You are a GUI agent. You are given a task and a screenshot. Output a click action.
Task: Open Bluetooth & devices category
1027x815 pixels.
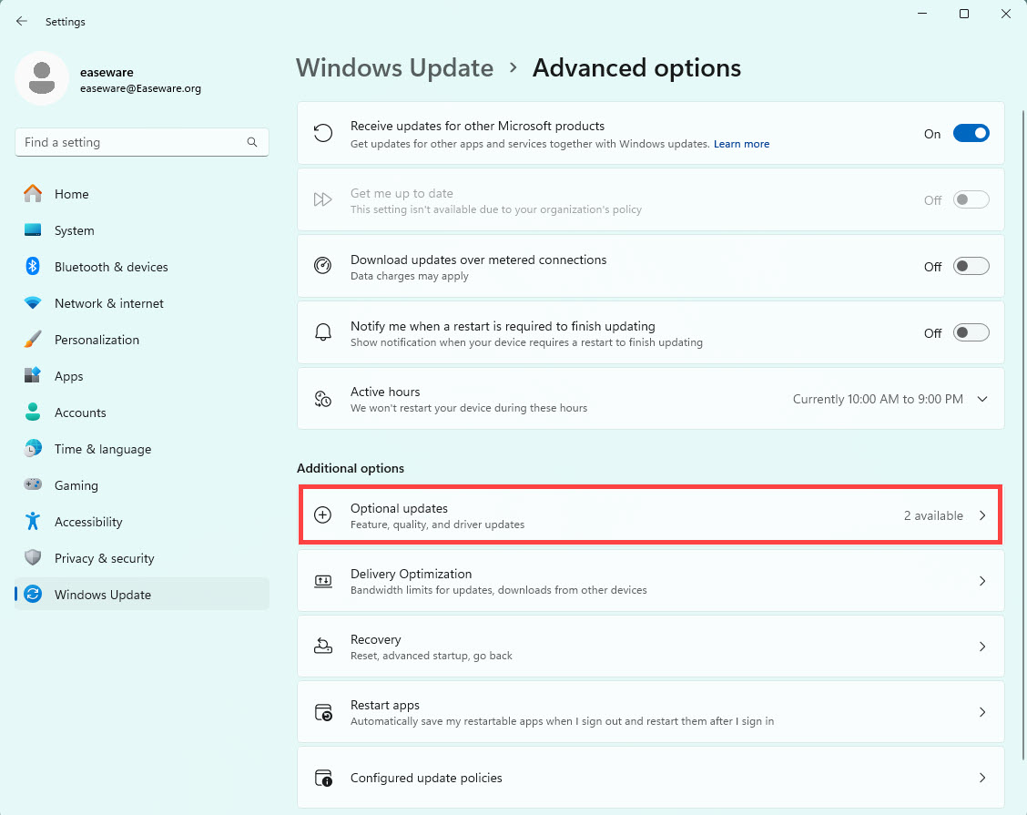pyautogui.click(x=141, y=267)
